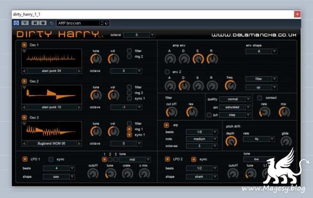
Task: Open the arp beats dropdown
Action: (x=202, y=132)
